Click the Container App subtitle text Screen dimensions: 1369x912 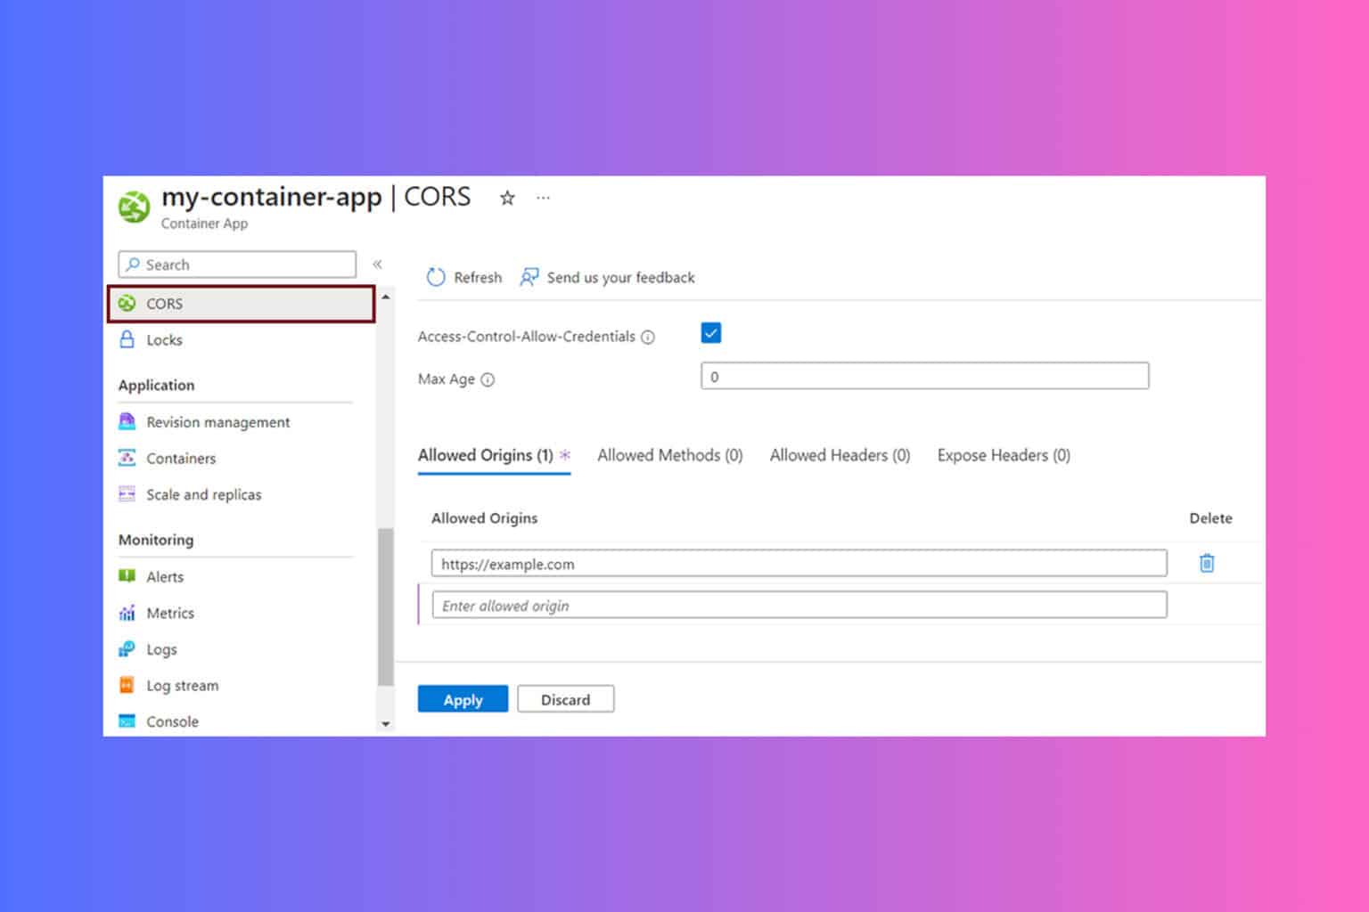204,224
